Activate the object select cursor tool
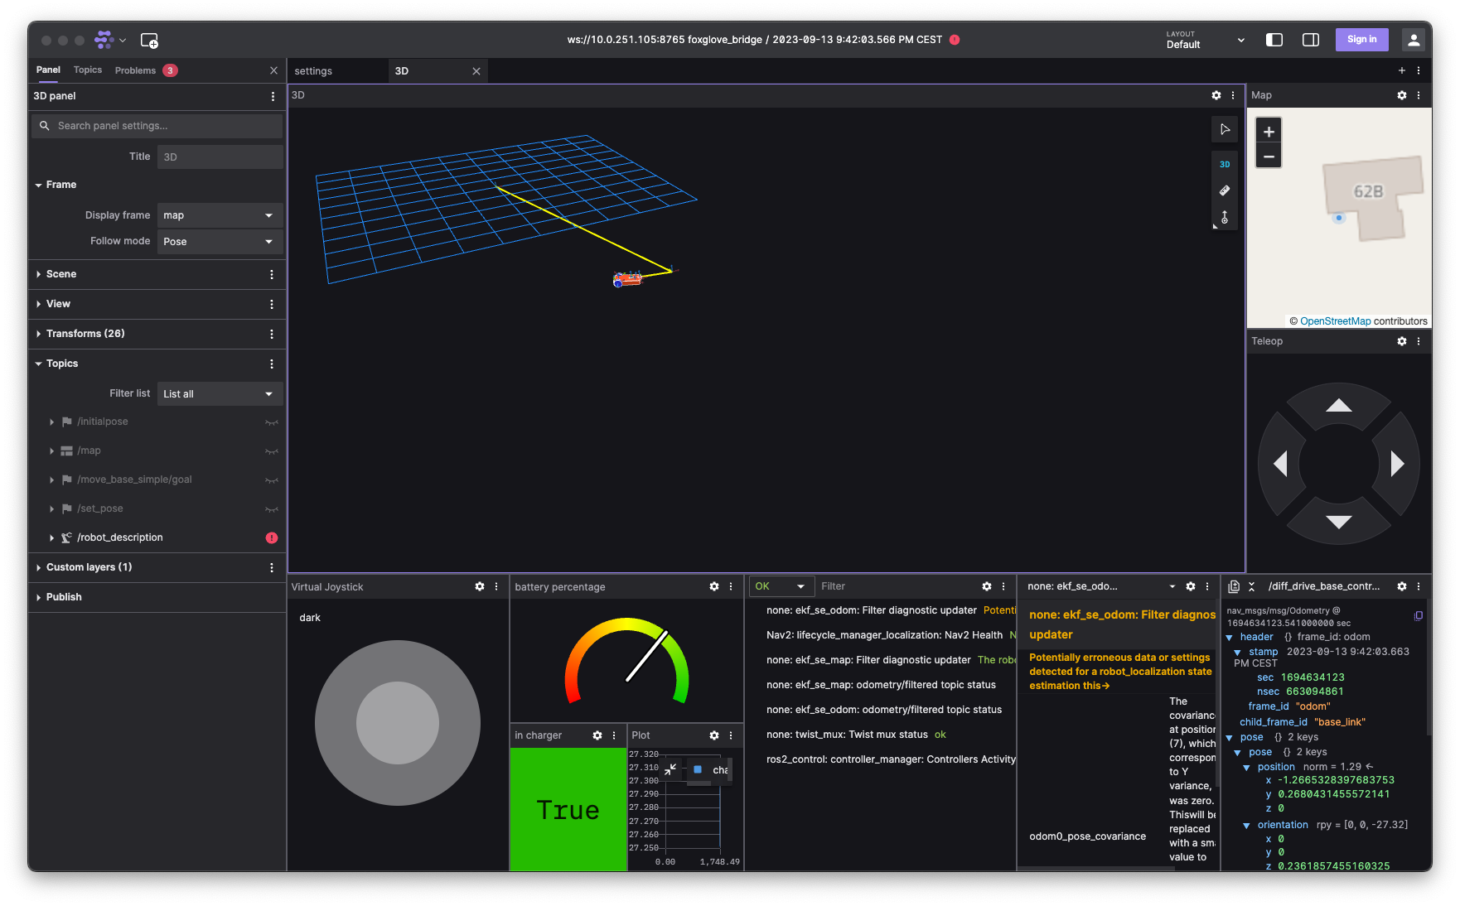This screenshot has height=906, width=1460. [1225, 129]
